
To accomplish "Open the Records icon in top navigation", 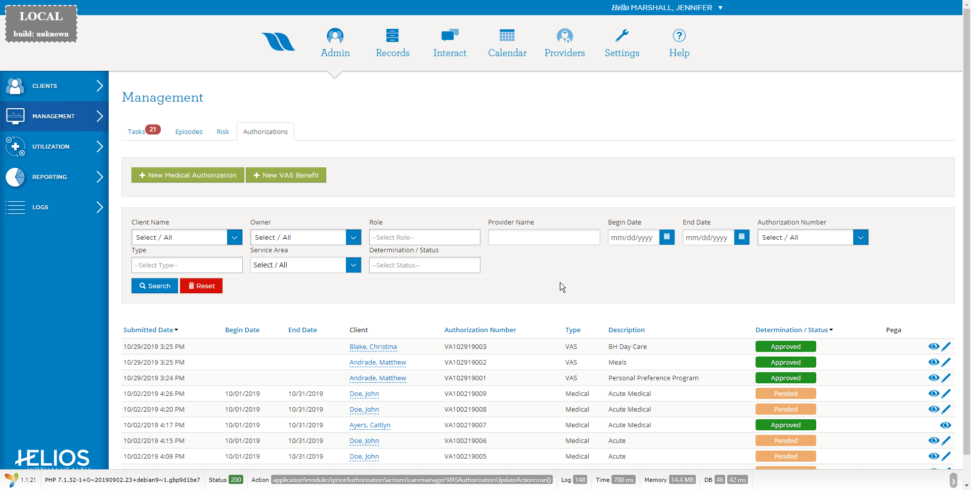I will click(x=392, y=36).
